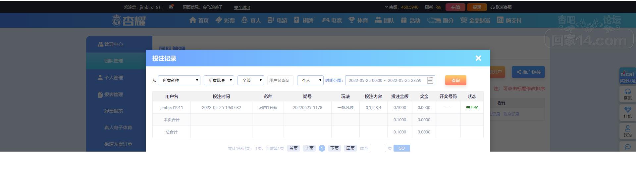Sort by the 期号 column header

point(307,96)
